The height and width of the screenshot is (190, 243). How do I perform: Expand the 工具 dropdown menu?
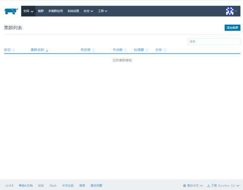click(x=102, y=11)
